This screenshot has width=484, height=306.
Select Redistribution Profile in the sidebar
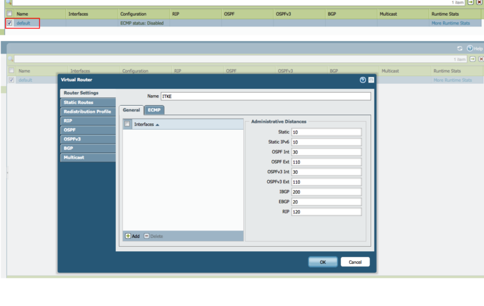coord(88,111)
